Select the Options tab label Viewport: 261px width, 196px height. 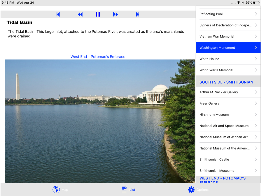[x=203, y=190]
